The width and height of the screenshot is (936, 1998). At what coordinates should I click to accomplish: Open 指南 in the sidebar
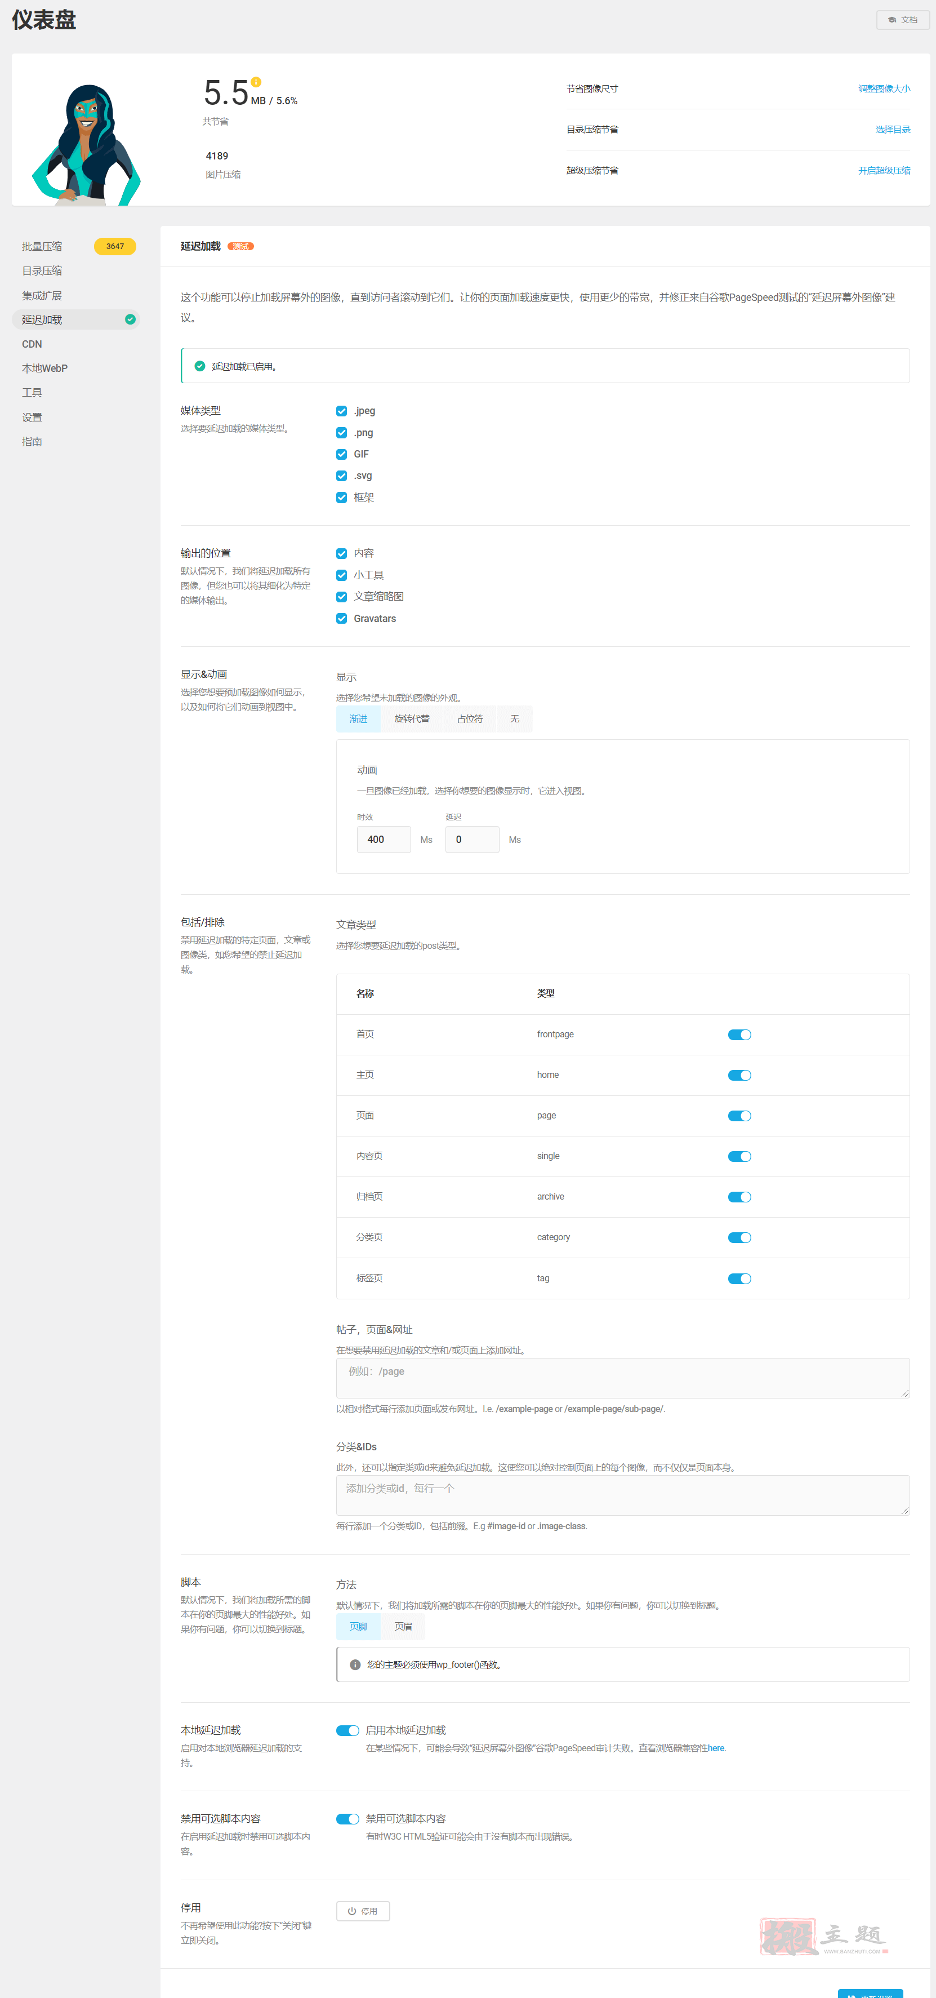tap(32, 442)
